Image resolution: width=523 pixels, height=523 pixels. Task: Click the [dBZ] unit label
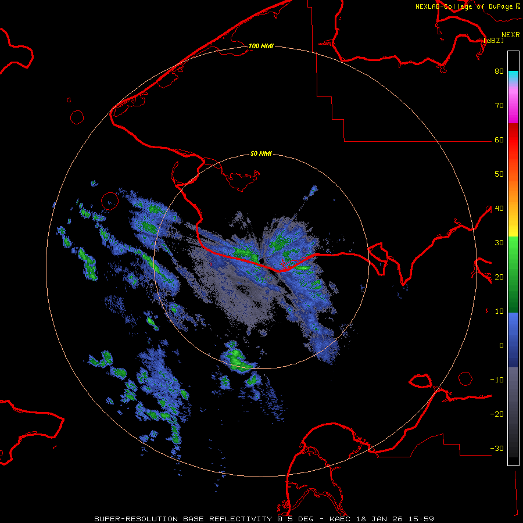[493, 40]
